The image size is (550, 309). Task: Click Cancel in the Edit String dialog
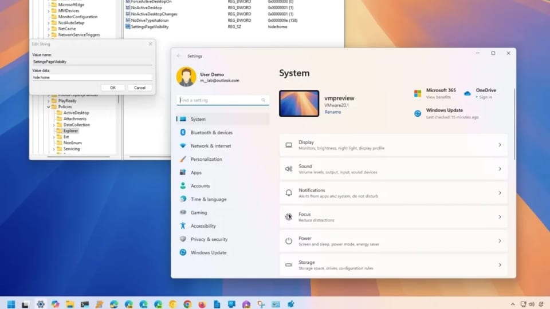pos(140,88)
